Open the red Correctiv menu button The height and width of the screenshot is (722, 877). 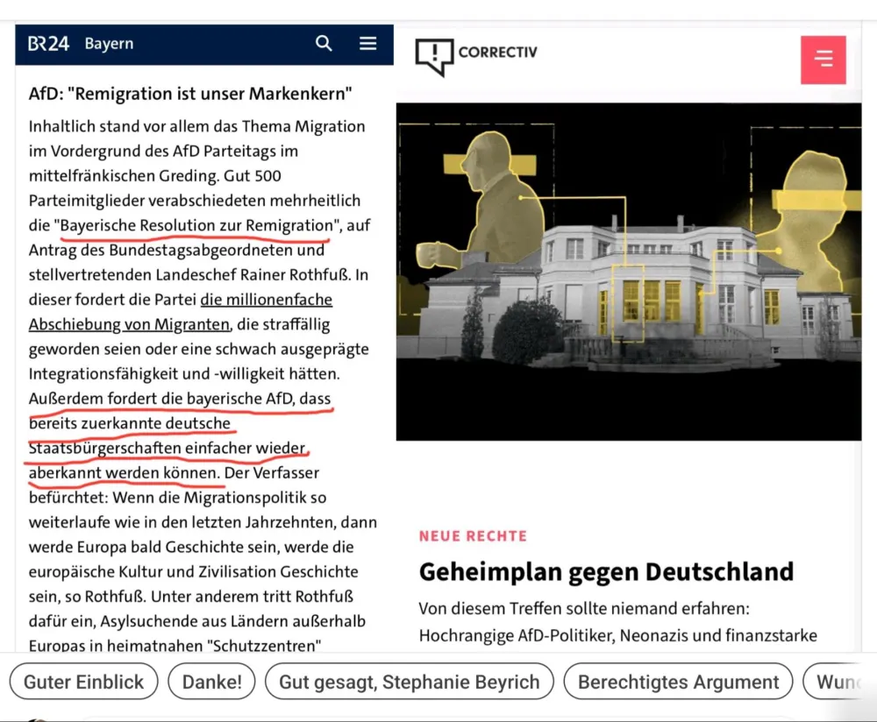823,60
